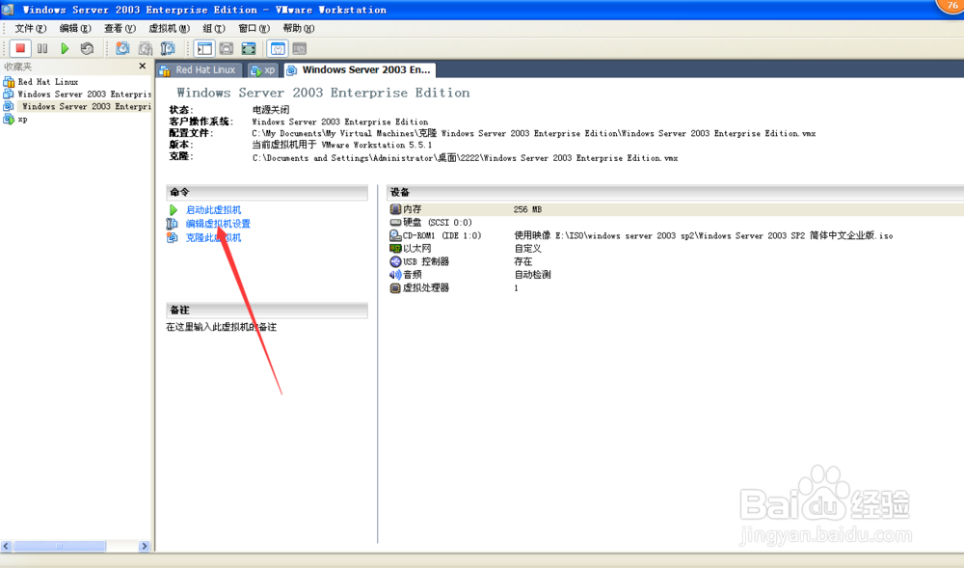This screenshot has height=568, width=964.
Task: Toggle the favorites sidebar view icon
Action: (204, 48)
